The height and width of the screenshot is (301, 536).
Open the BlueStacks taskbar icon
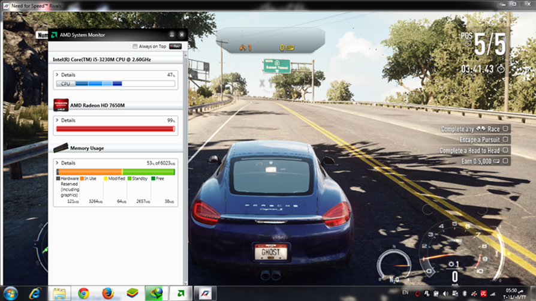133,293
